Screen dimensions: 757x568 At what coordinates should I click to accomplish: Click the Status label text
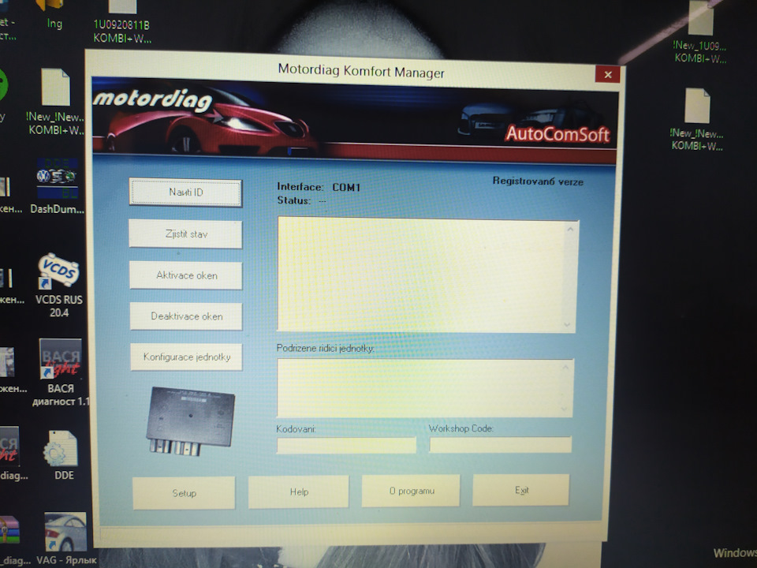(293, 200)
